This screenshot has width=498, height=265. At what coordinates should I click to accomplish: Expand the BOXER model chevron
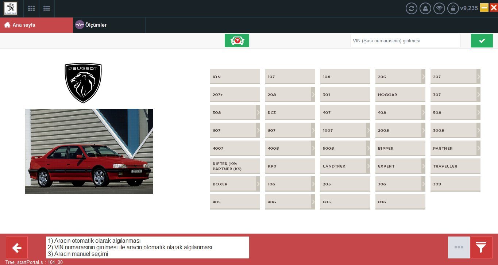coord(258,184)
